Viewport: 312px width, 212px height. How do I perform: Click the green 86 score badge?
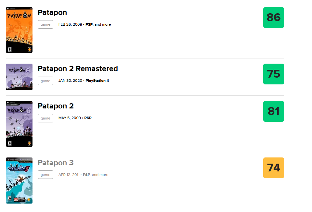pyautogui.click(x=274, y=18)
